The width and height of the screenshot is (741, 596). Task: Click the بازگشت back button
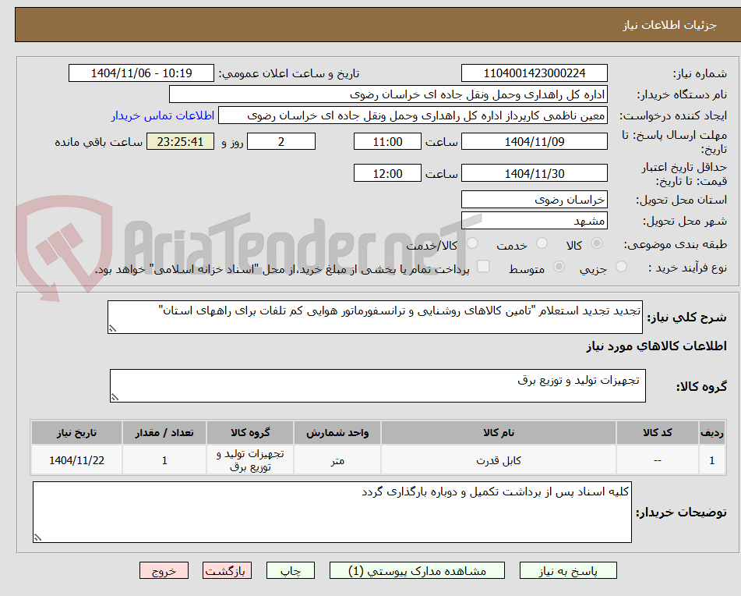(x=227, y=570)
